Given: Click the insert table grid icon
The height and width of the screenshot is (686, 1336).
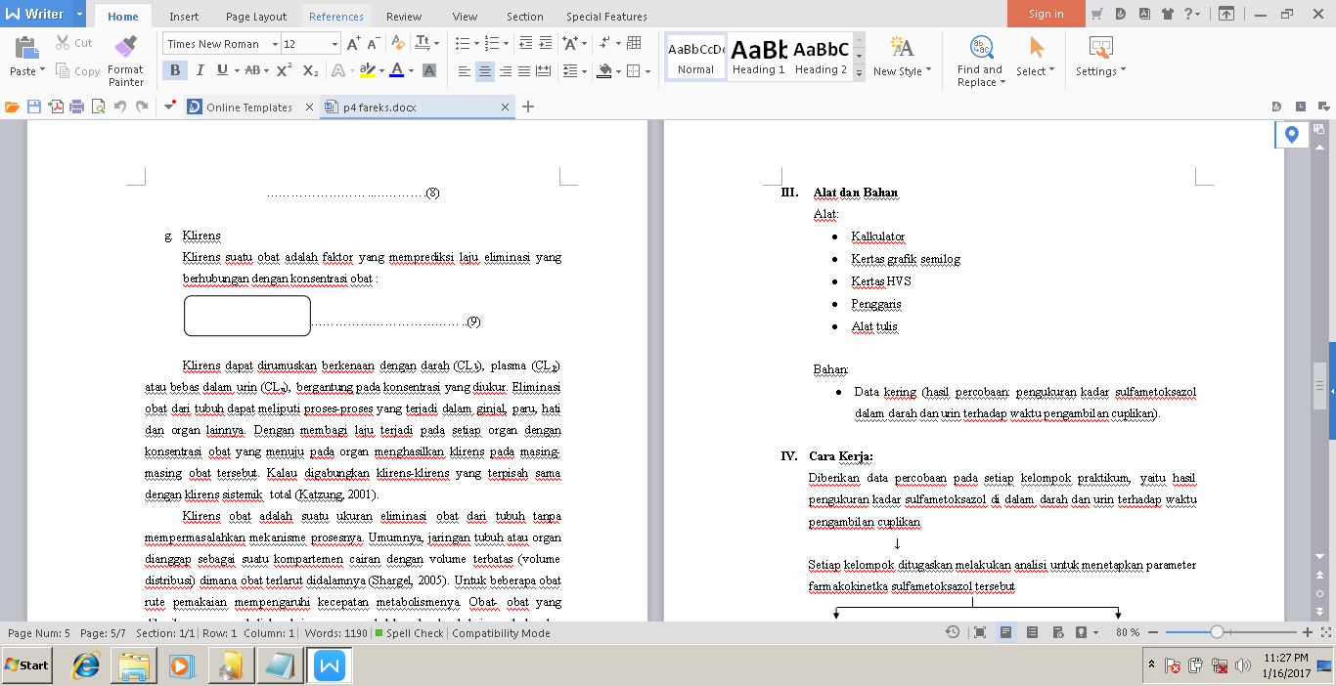Looking at the screenshot, I should pos(636,43).
